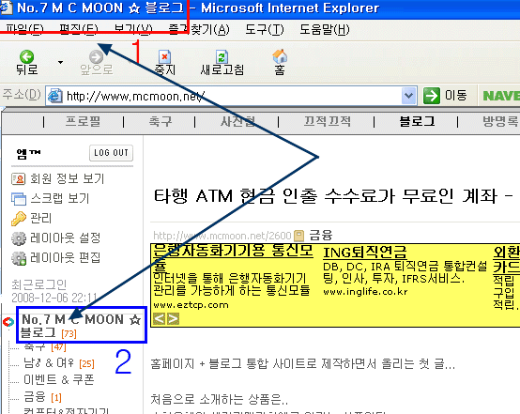The width and height of the screenshot is (520, 414).
Task: Switch to the 프로필 profile tab
Action: point(83,121)
